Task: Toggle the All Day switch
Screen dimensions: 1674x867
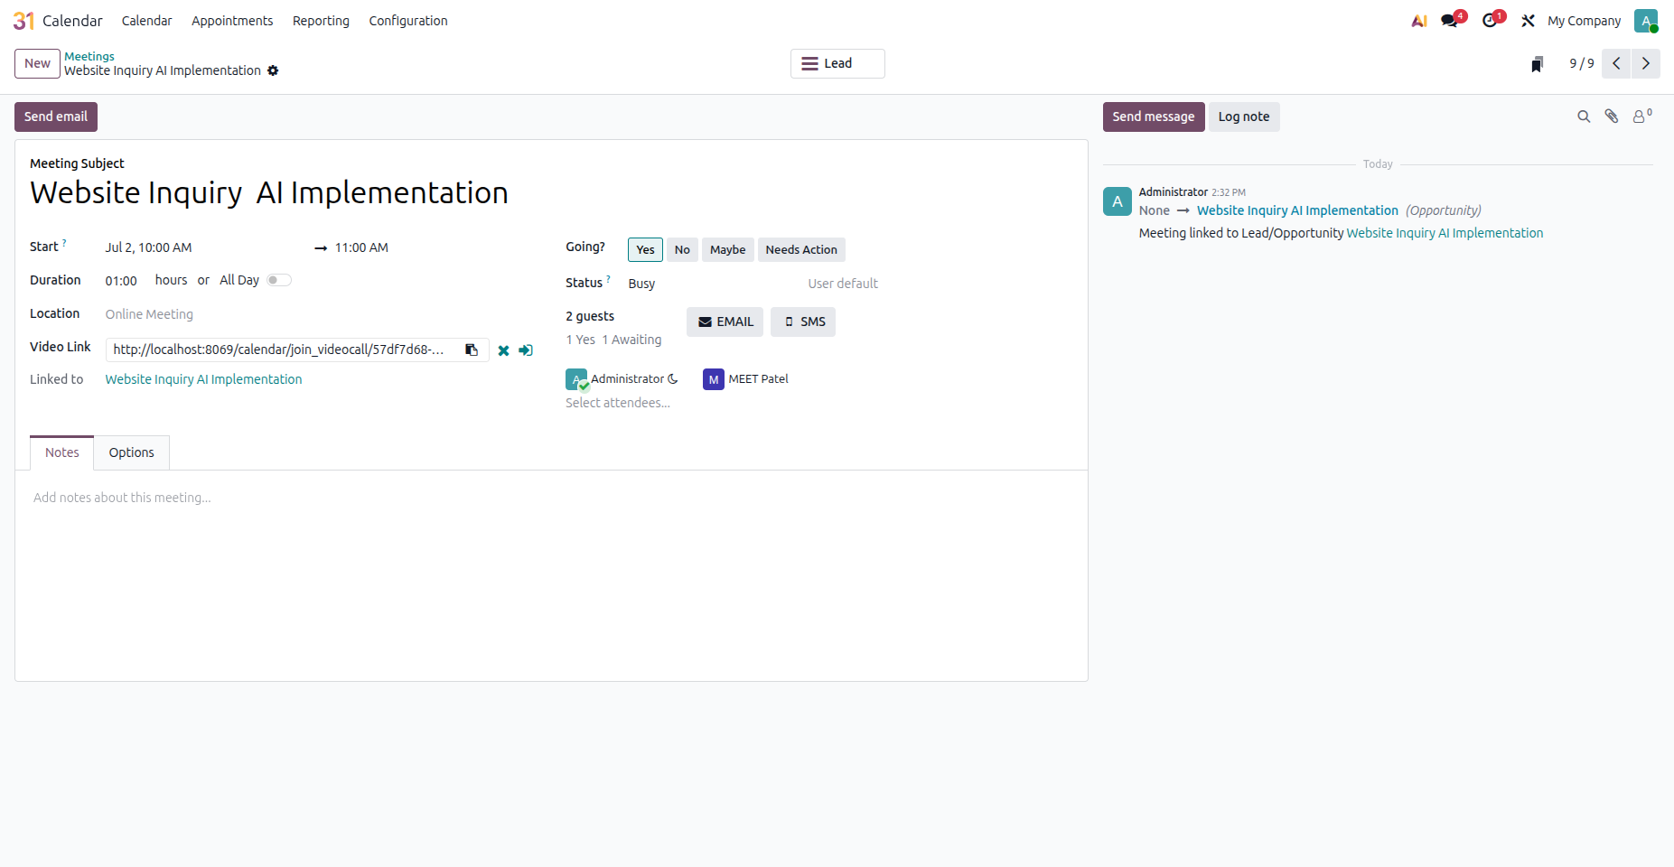Action: coord(279,280)
